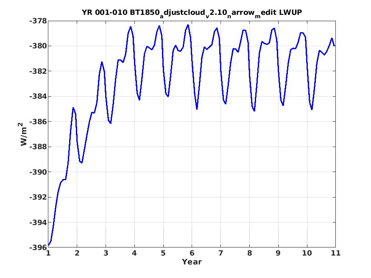Image resolution: width=371 pixels, height=278 pixels.
Task: Click the -378 y-axis tick label
Action: point(38,21)
